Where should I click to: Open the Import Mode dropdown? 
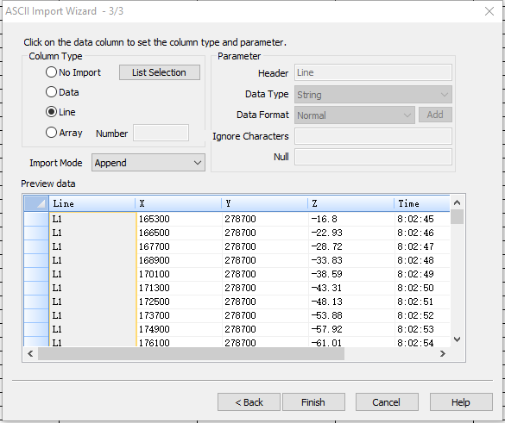click(x=148, y=163)
